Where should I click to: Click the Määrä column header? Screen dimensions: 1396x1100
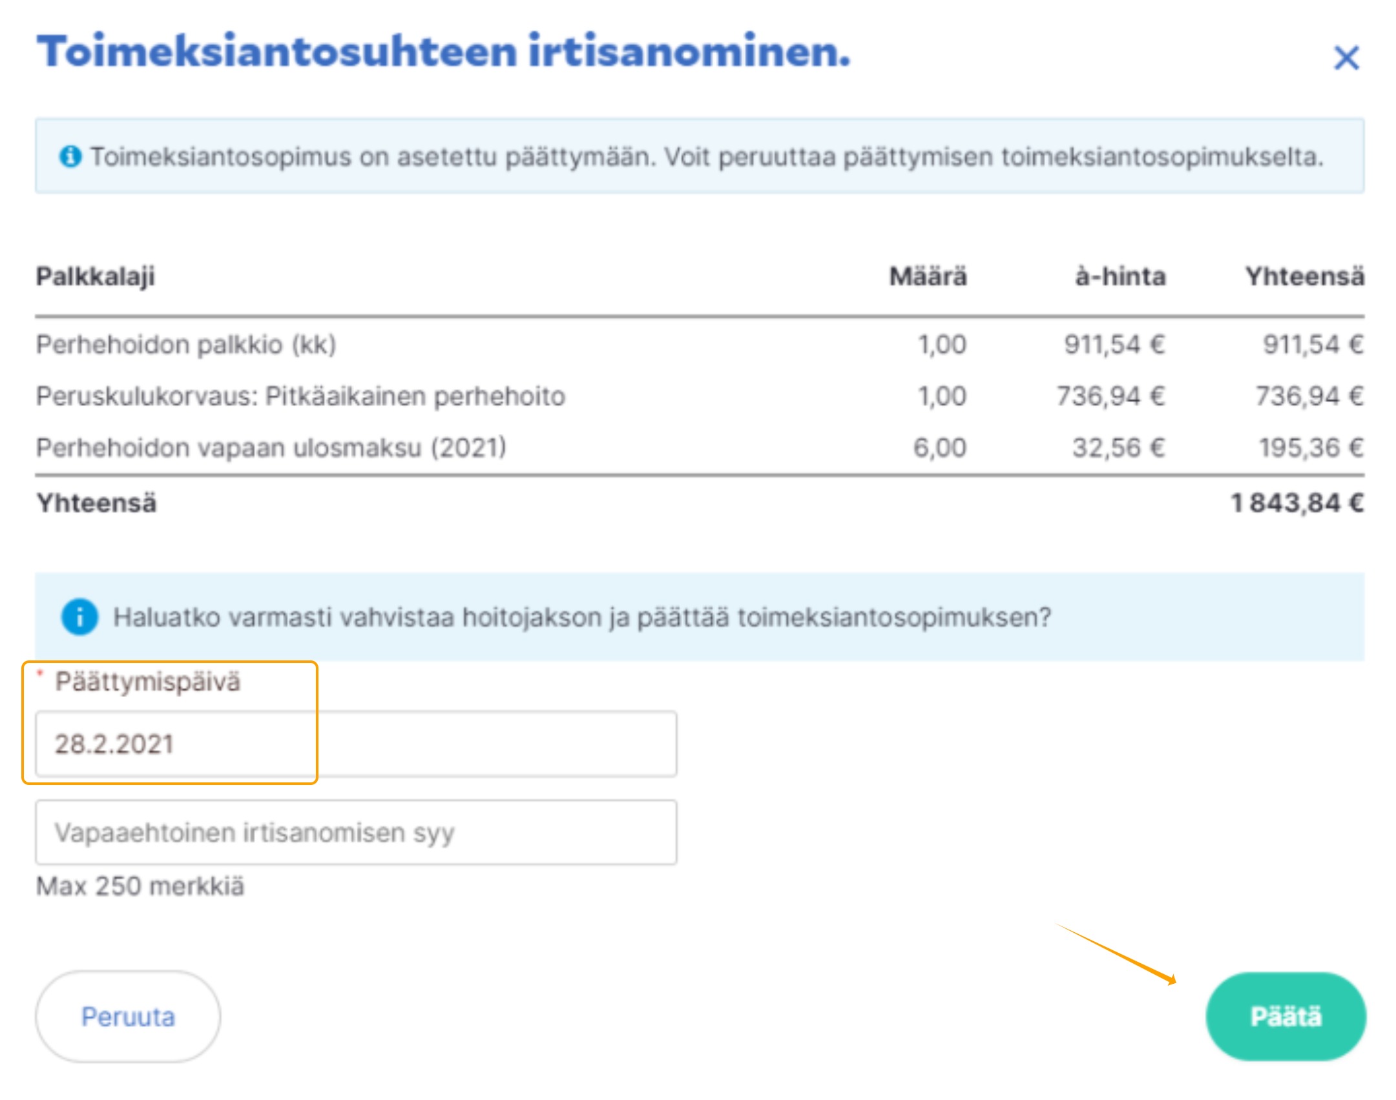coord(928,276)
